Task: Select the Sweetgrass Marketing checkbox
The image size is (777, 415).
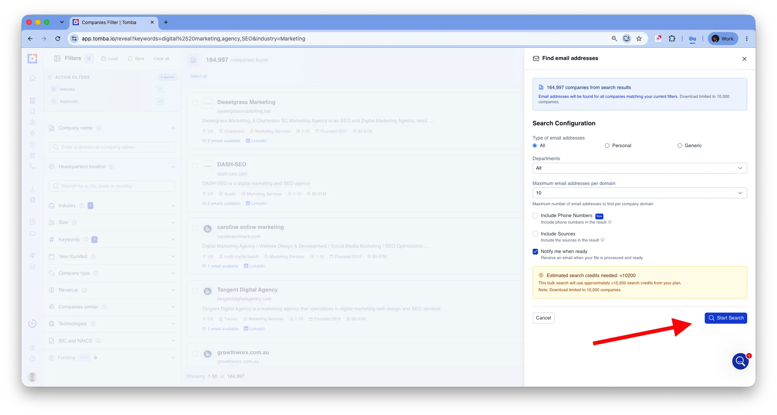Action: pyautogui.click(x=195, y=103)
